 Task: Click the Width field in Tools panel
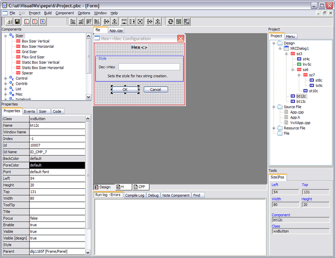click(285, 205)
